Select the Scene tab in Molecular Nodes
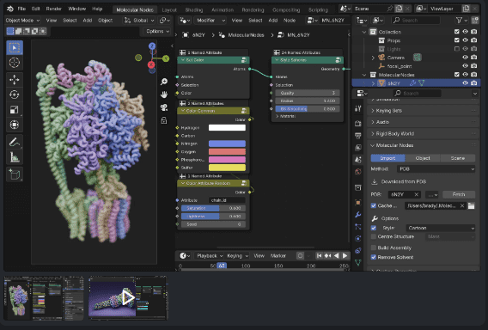Image resolution: width=488 pixels, height=330 pixels. [458, 158]
